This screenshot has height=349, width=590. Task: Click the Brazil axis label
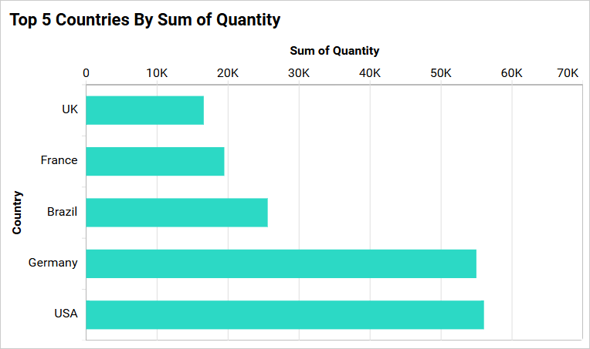63,211
